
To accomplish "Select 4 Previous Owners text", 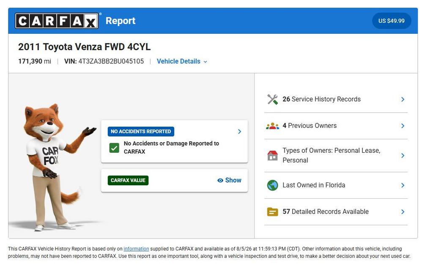I will coord(310,126).
